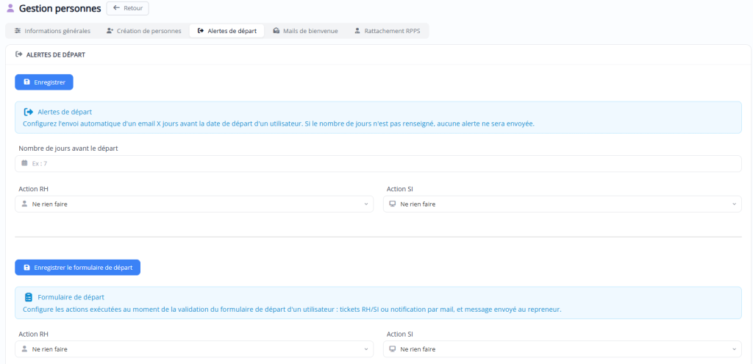Click the Retour back button
Image resolution: width=753 pixels, height=364 pixels.
tap(128, 8)
